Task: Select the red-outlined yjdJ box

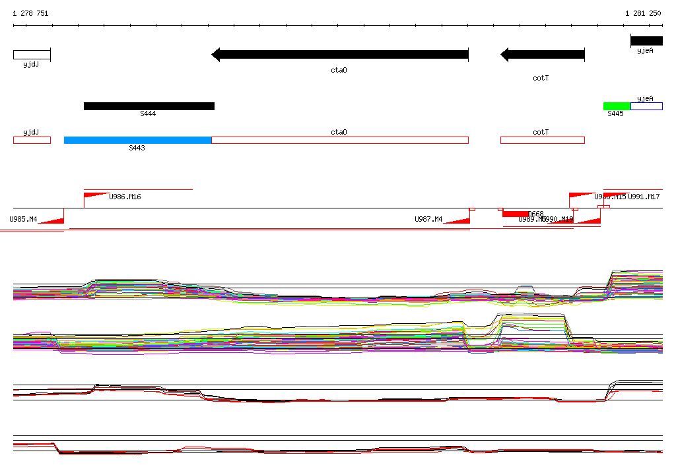Action: click(32, 140)
